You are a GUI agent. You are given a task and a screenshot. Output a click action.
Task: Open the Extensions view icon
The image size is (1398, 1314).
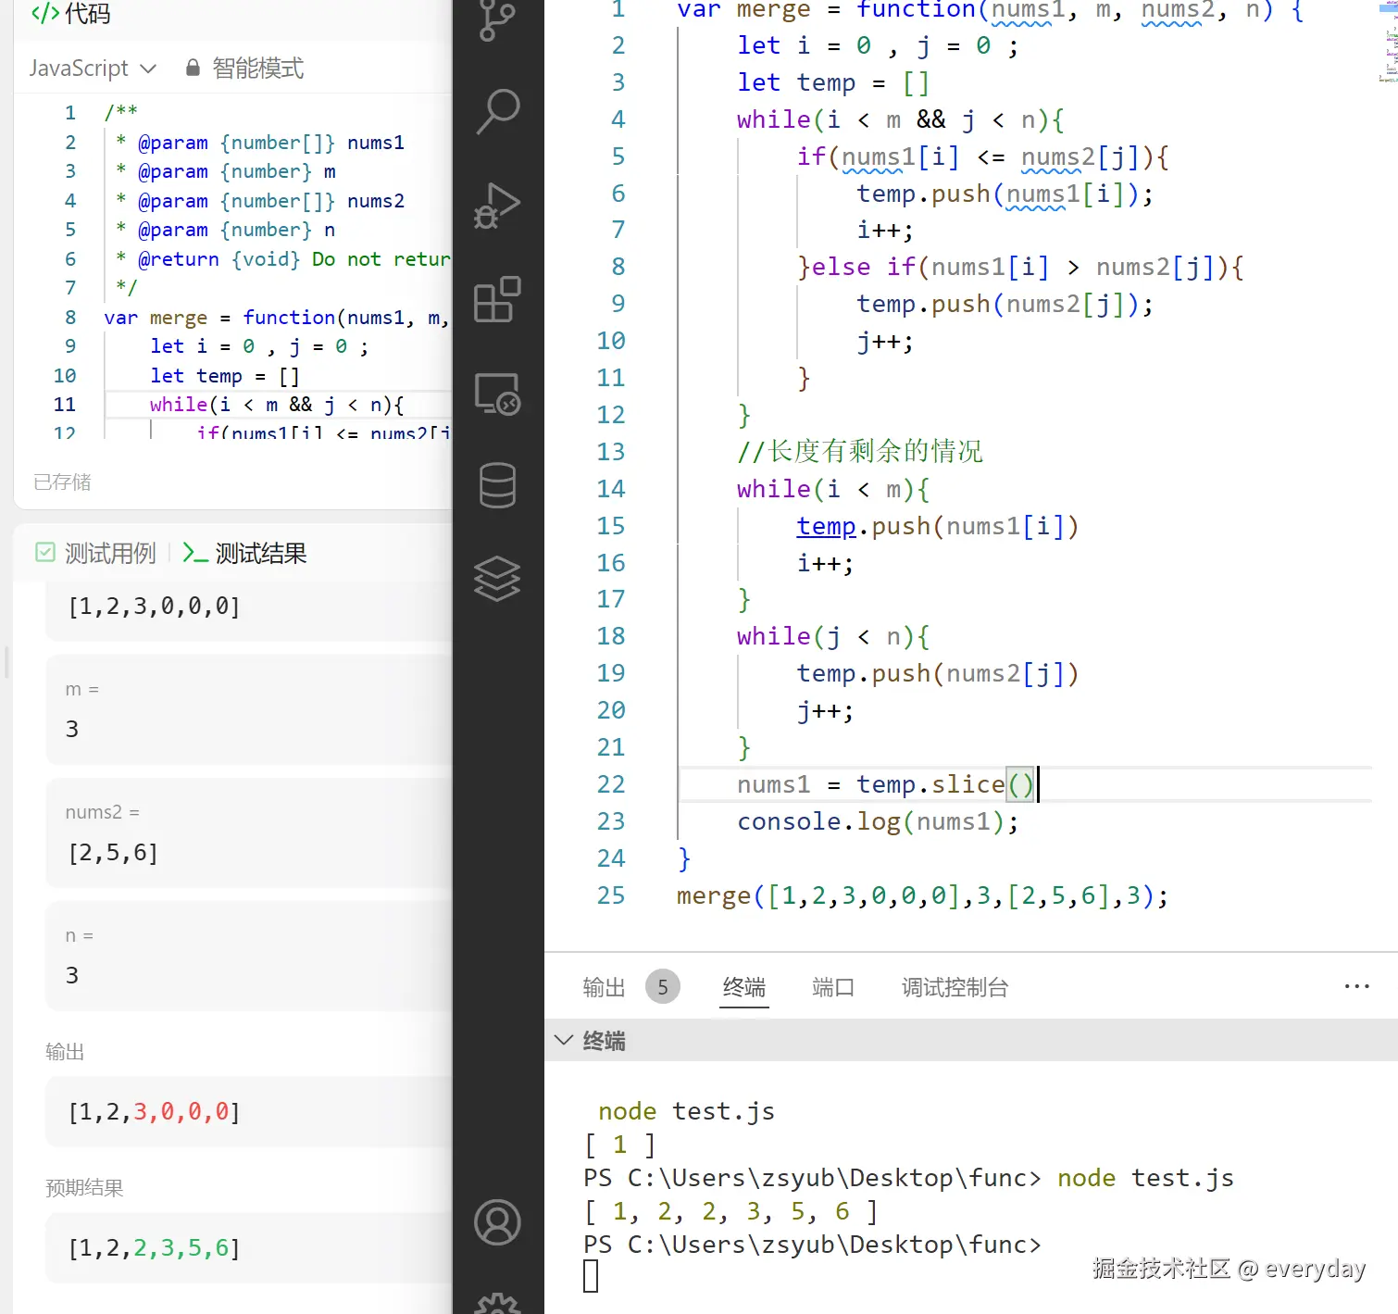497,299
